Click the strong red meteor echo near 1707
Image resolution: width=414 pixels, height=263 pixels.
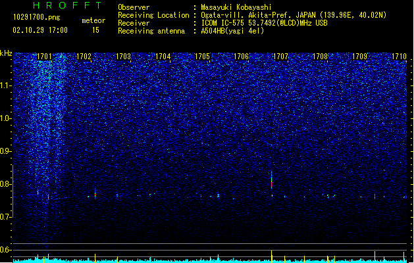point(271,182)
